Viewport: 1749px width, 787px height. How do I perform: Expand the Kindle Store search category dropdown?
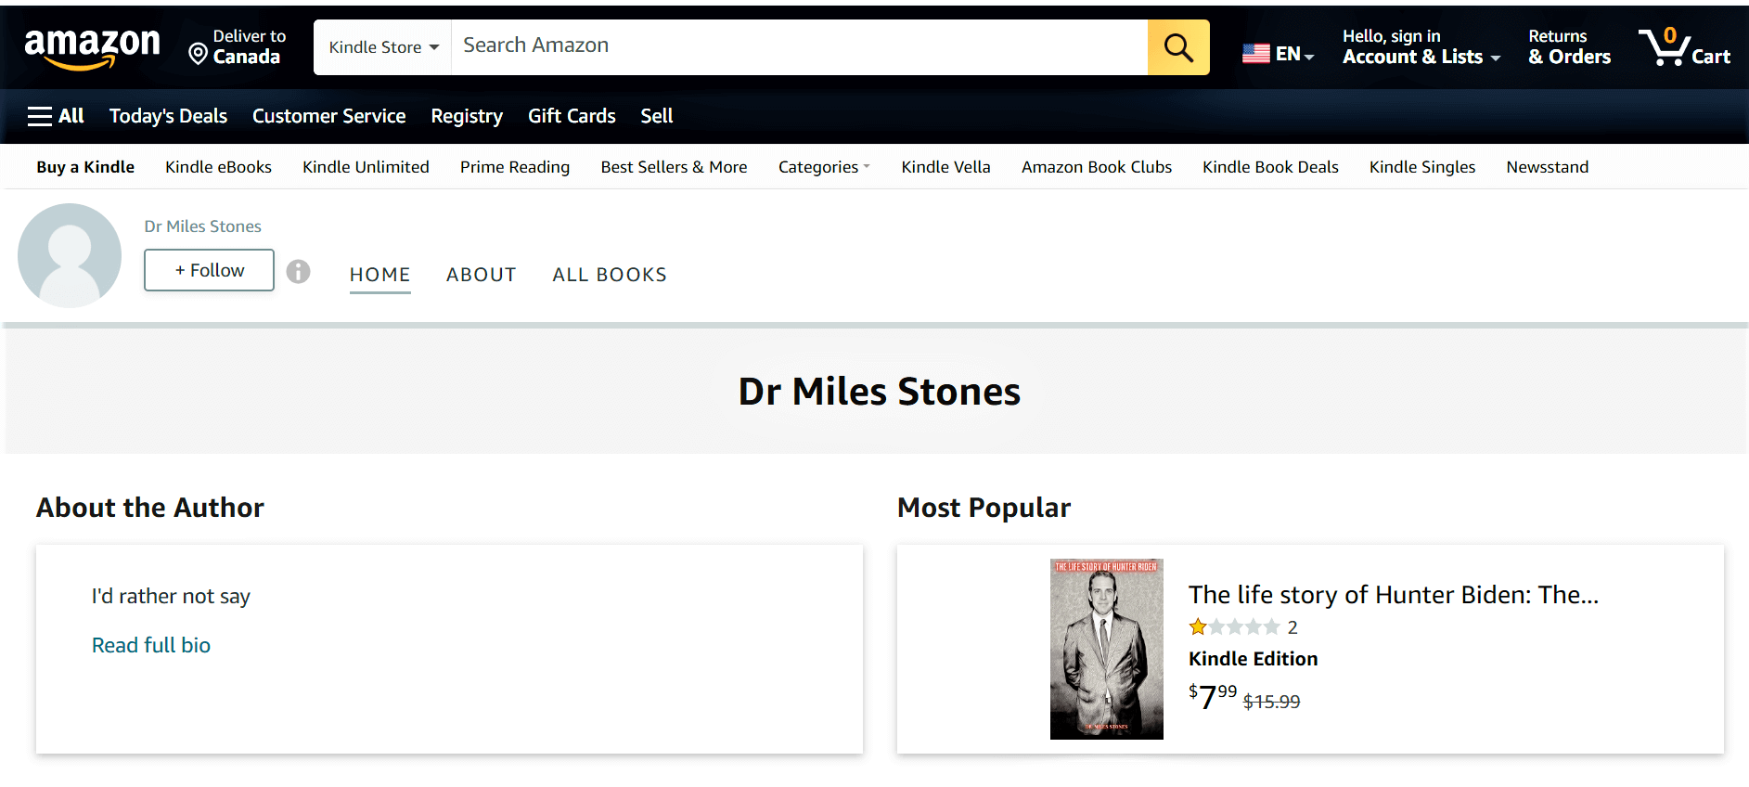click(x=383, y=47)
